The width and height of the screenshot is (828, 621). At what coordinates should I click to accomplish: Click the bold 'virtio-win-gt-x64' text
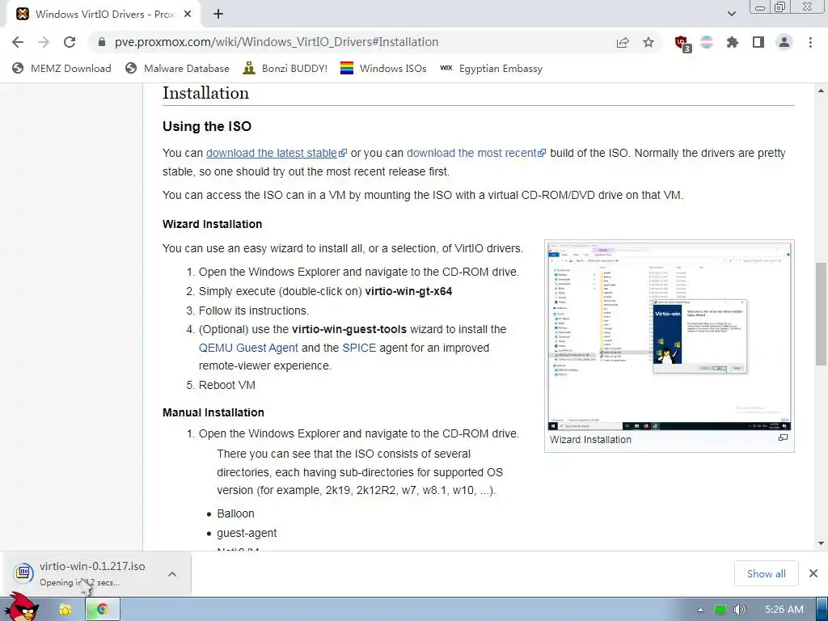pyautogui.click(x=408, y=291)
